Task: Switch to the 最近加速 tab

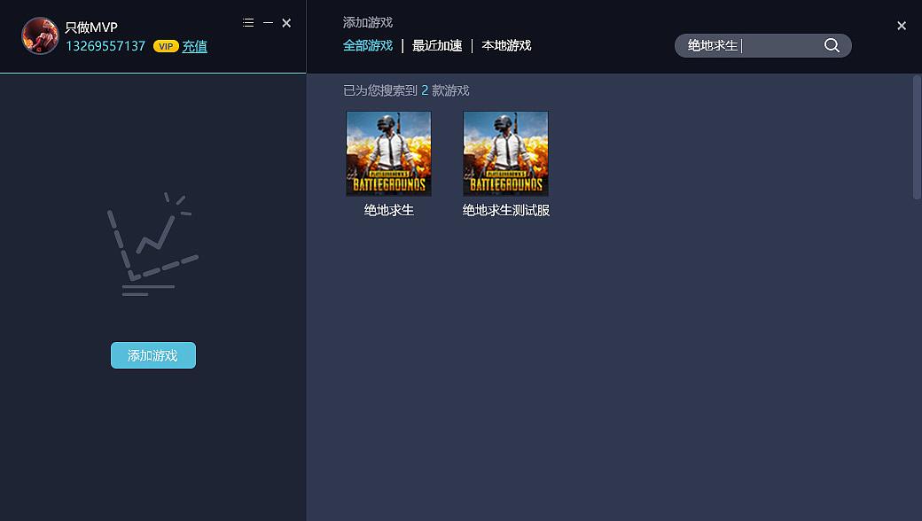Action: [x=437, y=46]
